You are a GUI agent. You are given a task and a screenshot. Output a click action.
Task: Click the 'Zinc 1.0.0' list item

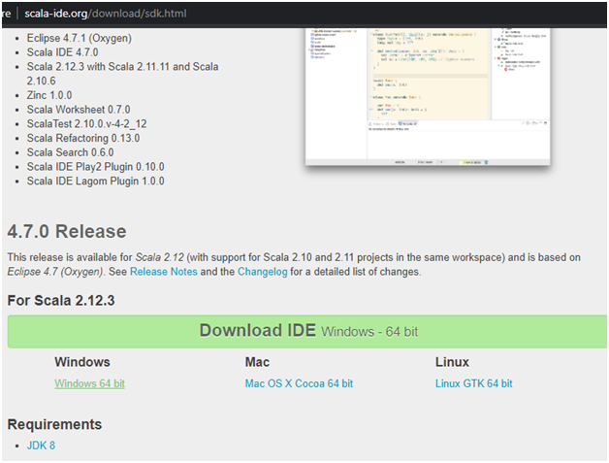click(49, 95)
